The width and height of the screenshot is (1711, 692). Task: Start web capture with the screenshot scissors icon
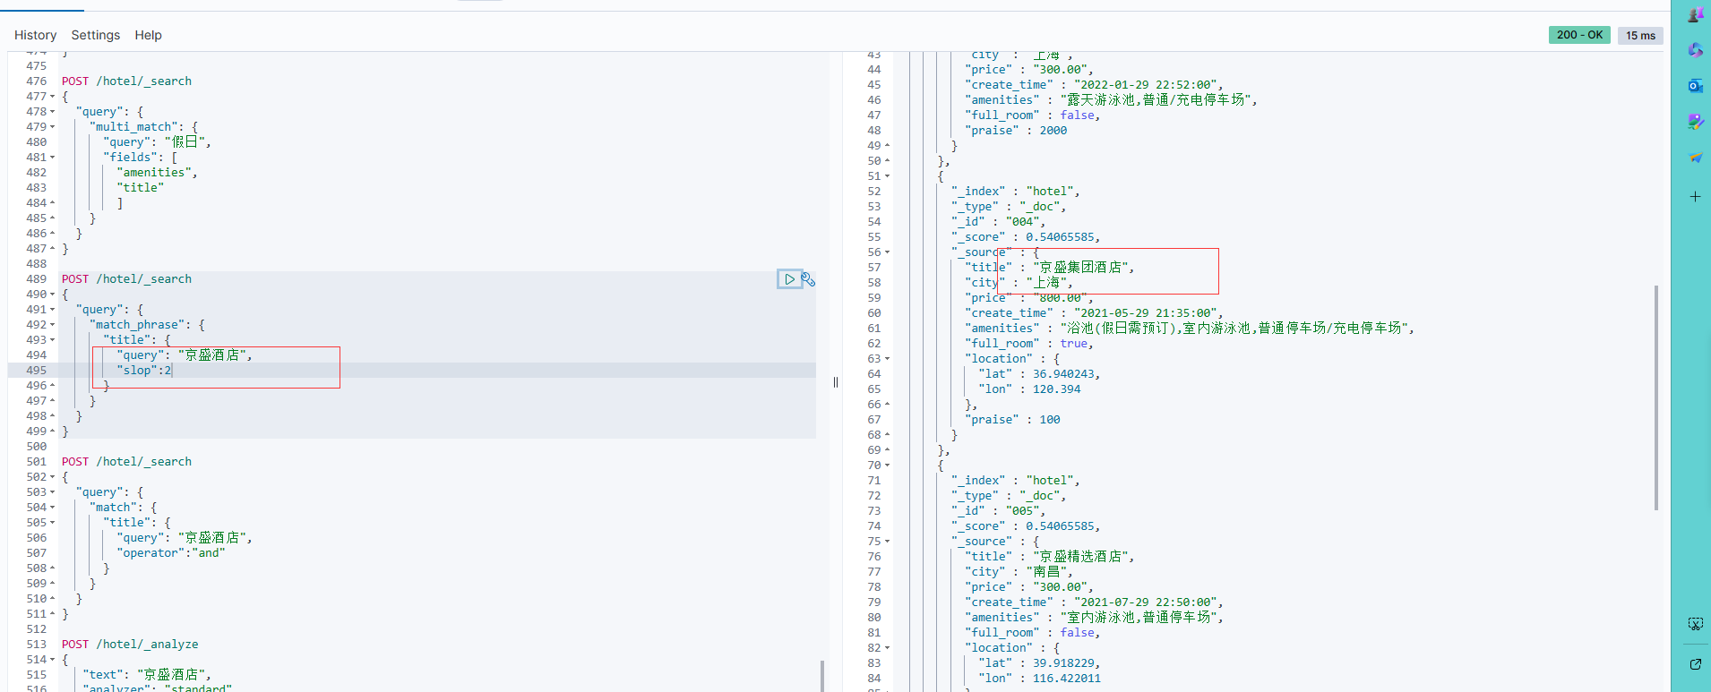point(1695,624)
